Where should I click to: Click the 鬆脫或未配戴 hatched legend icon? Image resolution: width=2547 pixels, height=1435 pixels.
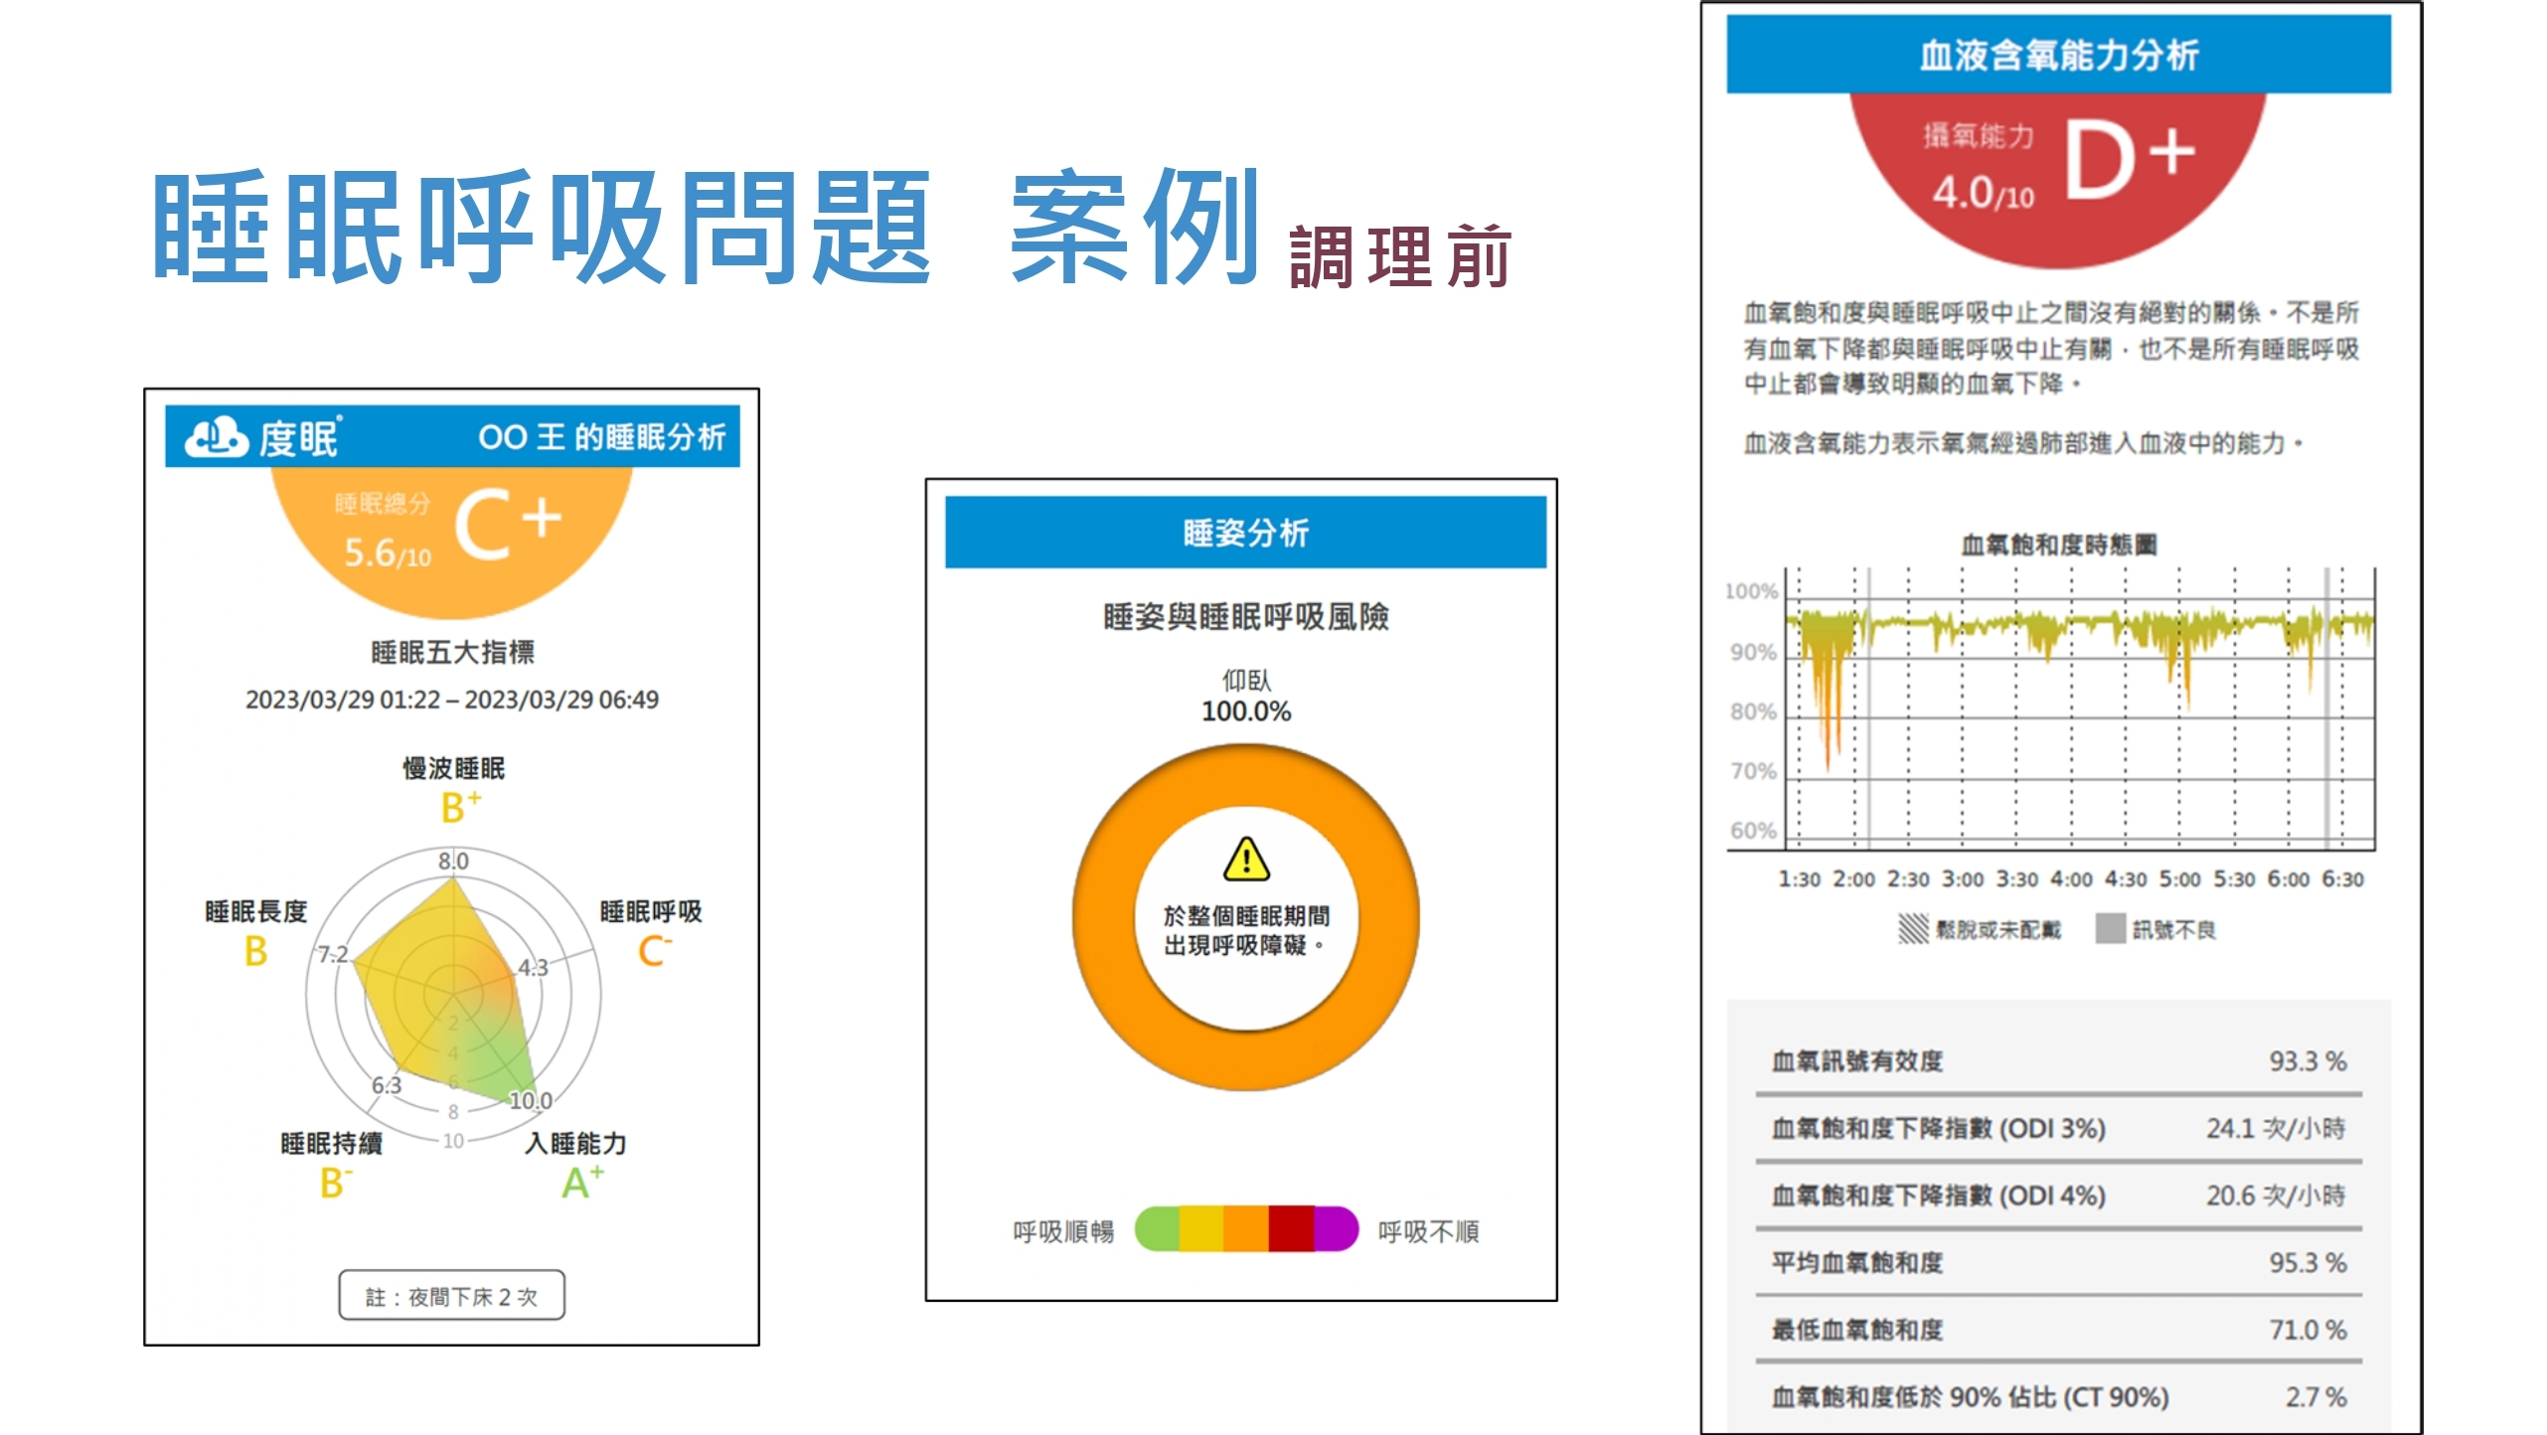click(x=1912, y=929)
